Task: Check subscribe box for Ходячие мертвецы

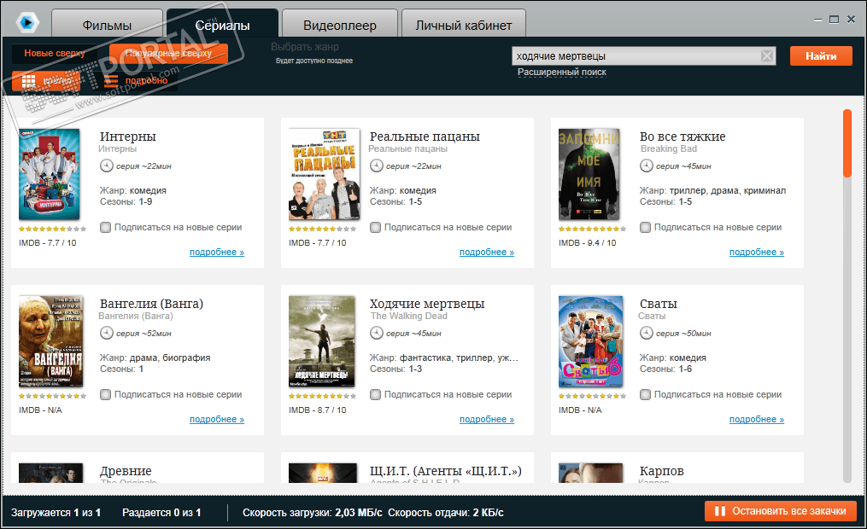Action: coord(375,394)
